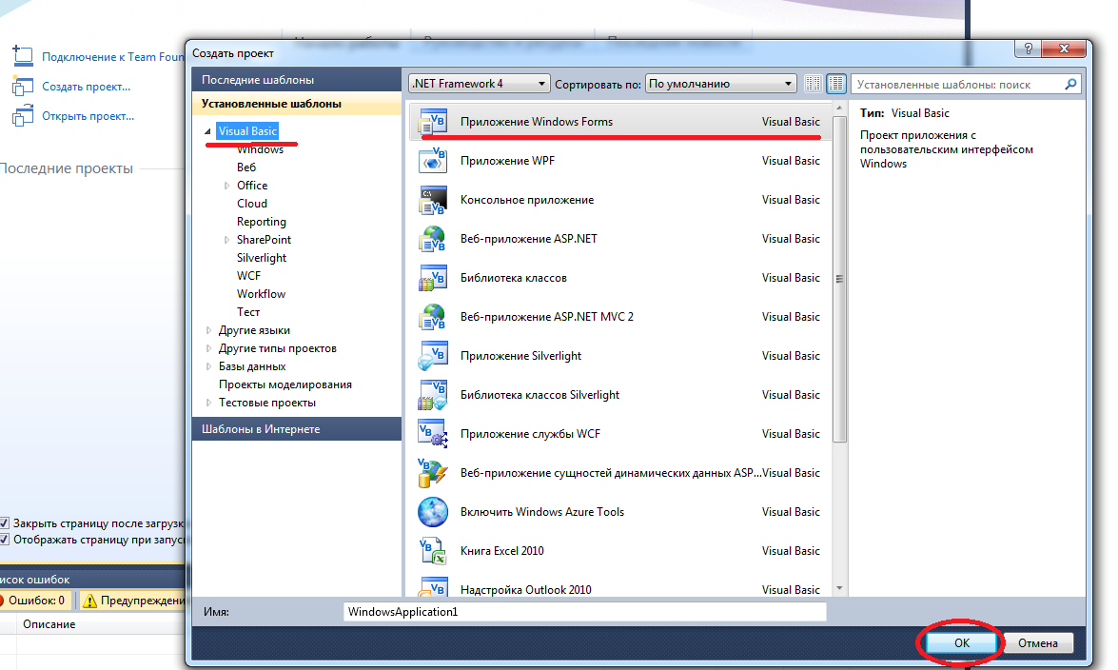The height and width of the screenshot is (670, 1118).
Task: Select 'Проекты моделирования' tree item
Action: click(285, 384)
